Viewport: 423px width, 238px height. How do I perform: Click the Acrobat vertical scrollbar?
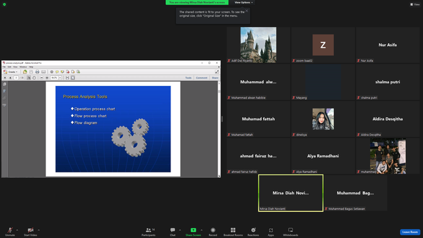tap(219, 129)
